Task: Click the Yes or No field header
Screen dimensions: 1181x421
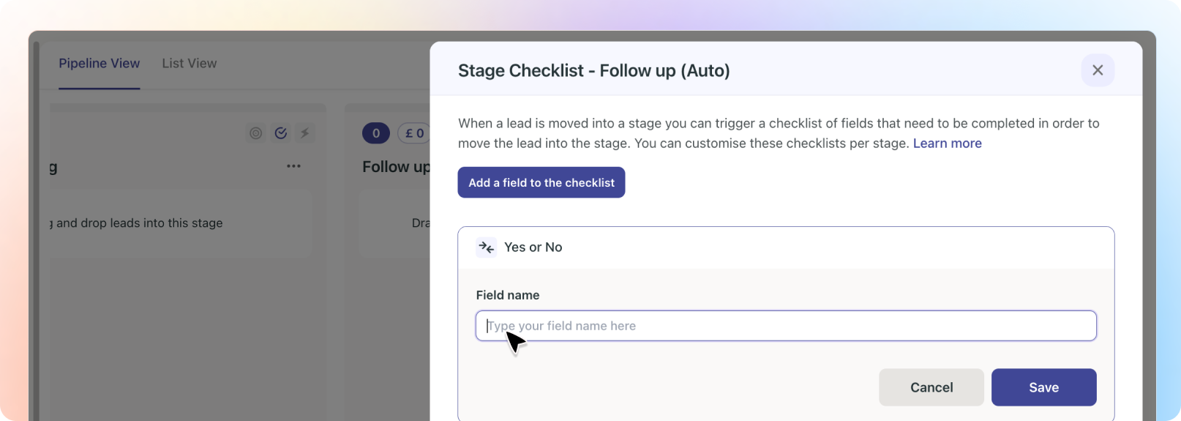Action: [x=785, y=247]
